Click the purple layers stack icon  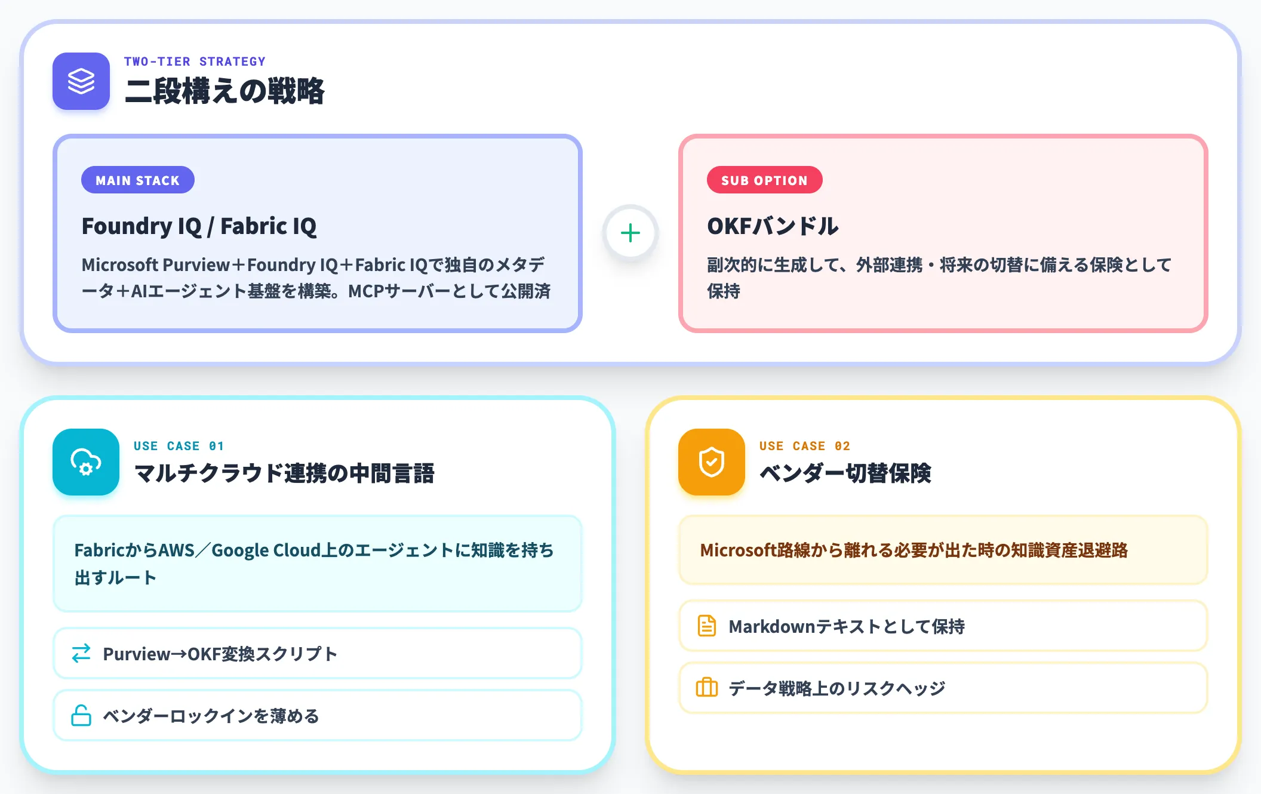pos(81,81)
